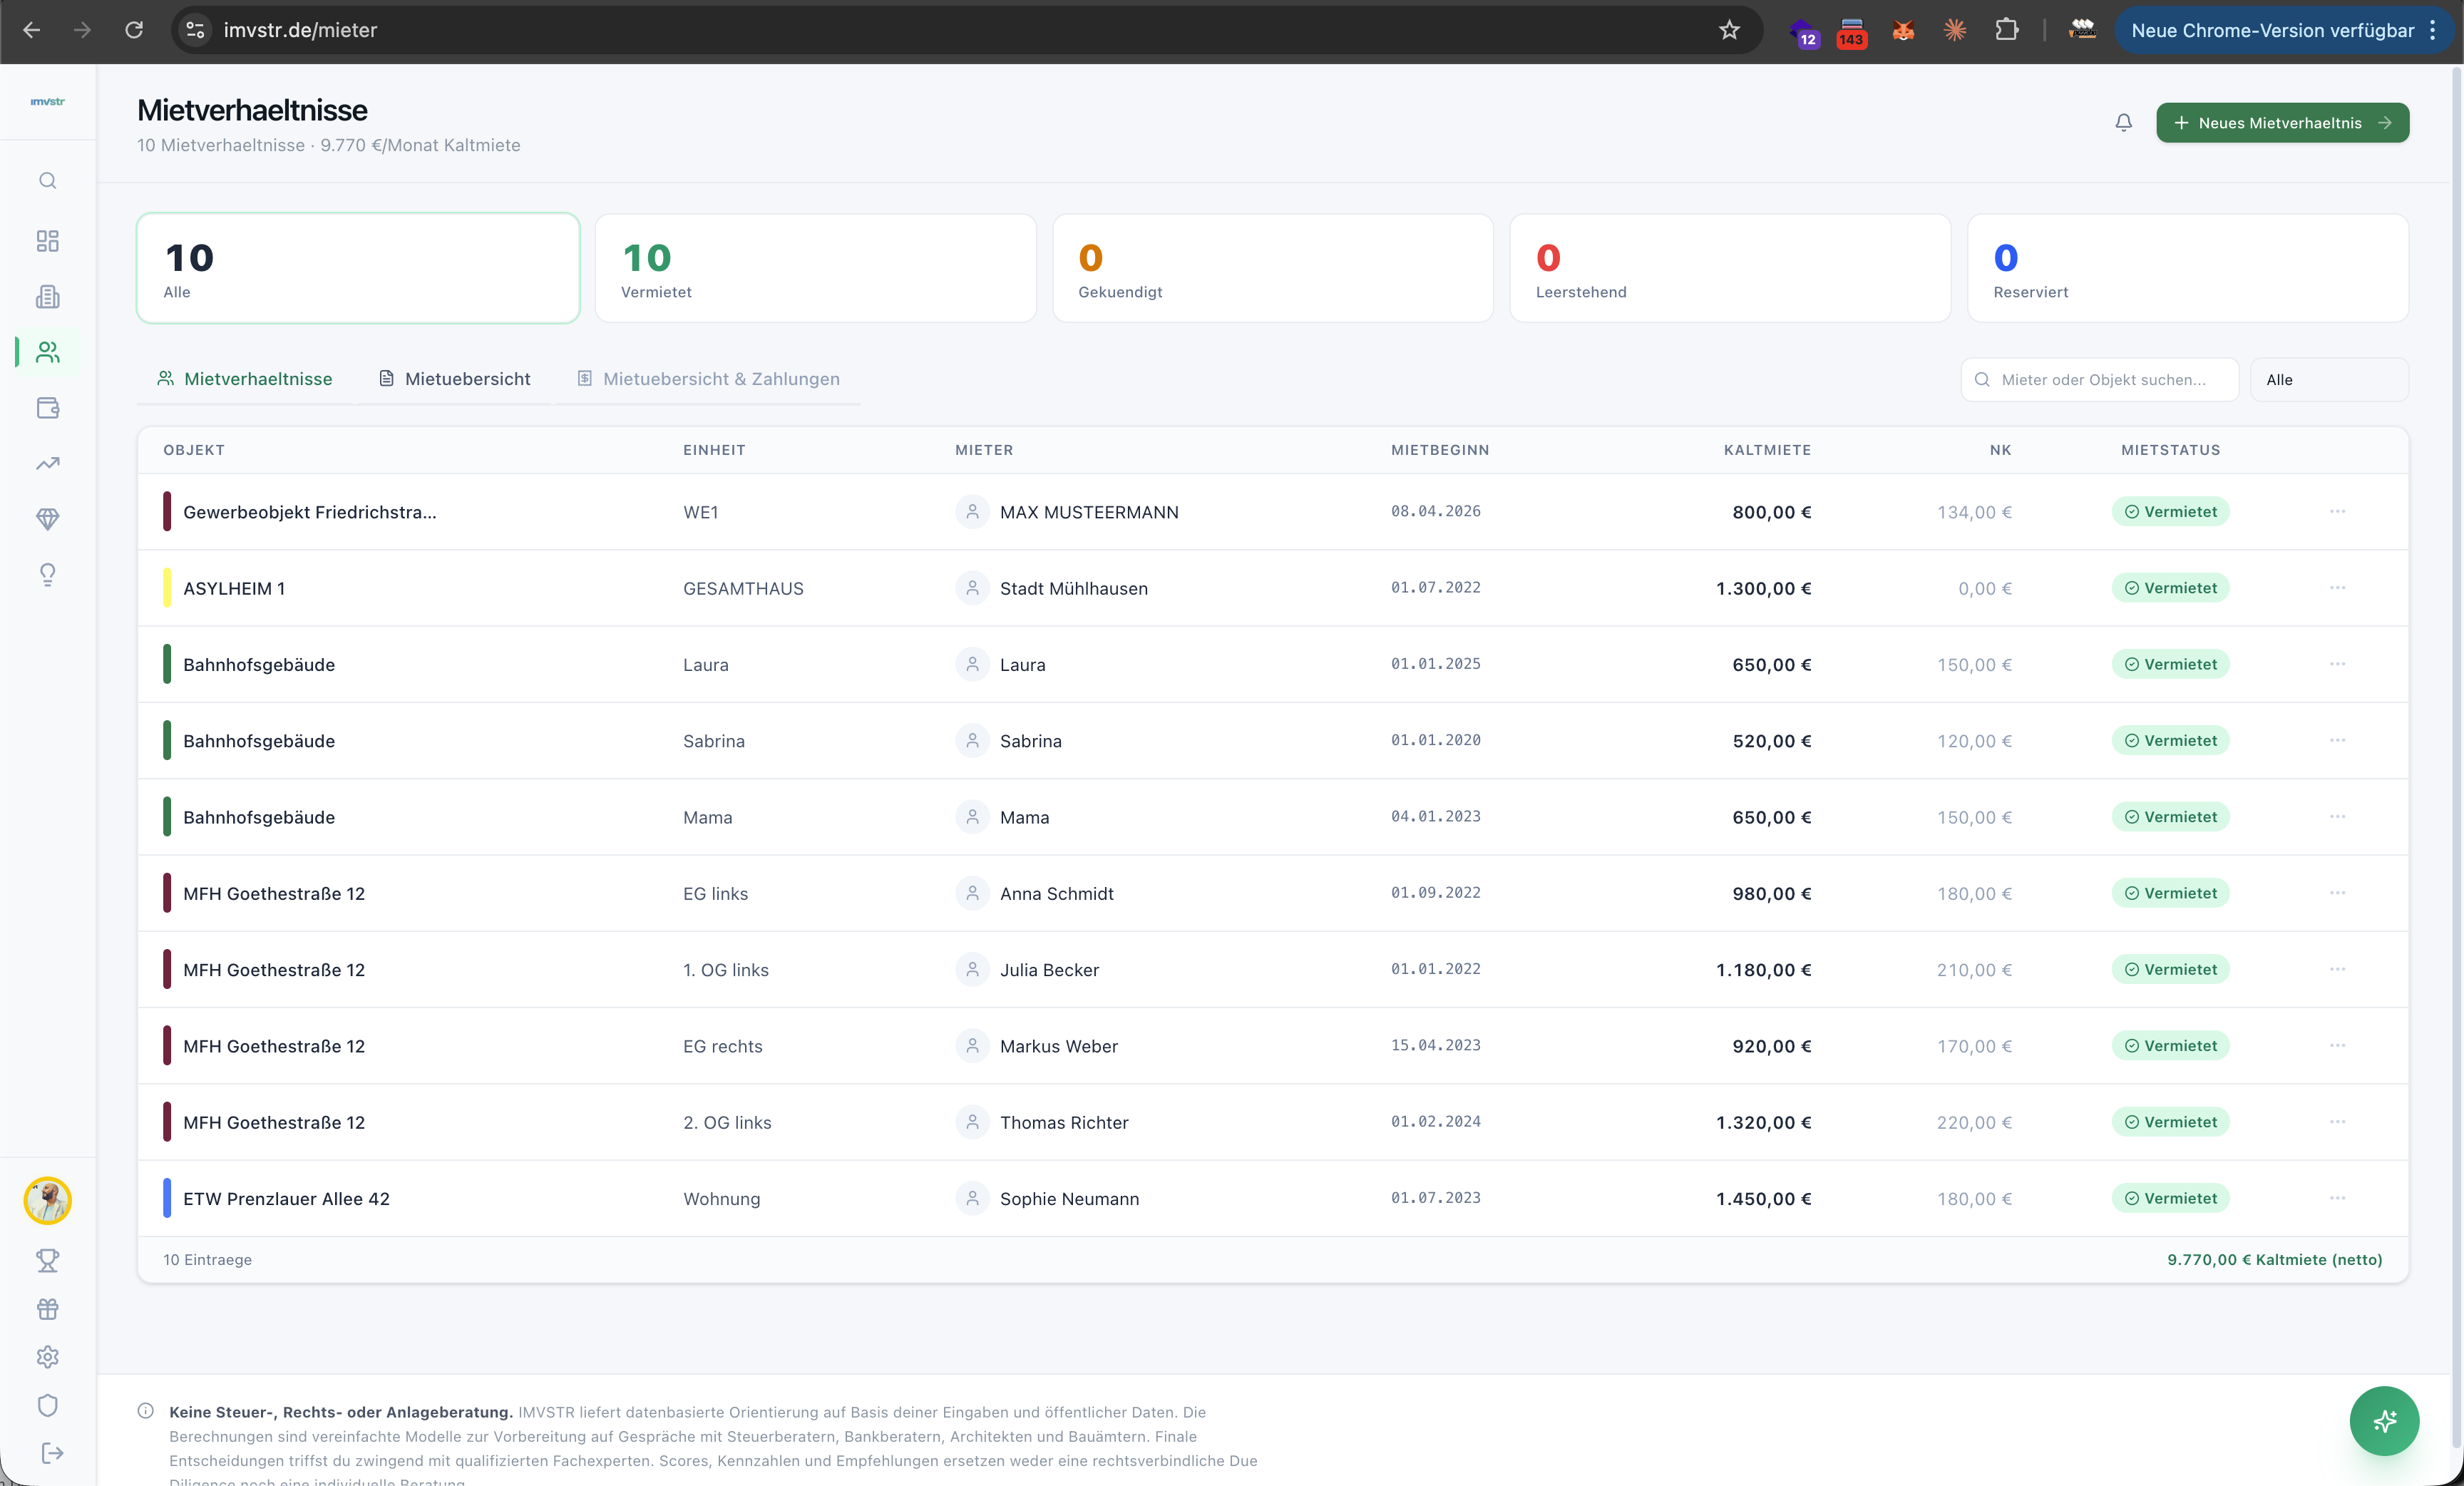
Task: Open the buildings icon in sidebar
Action: [47, 297]
